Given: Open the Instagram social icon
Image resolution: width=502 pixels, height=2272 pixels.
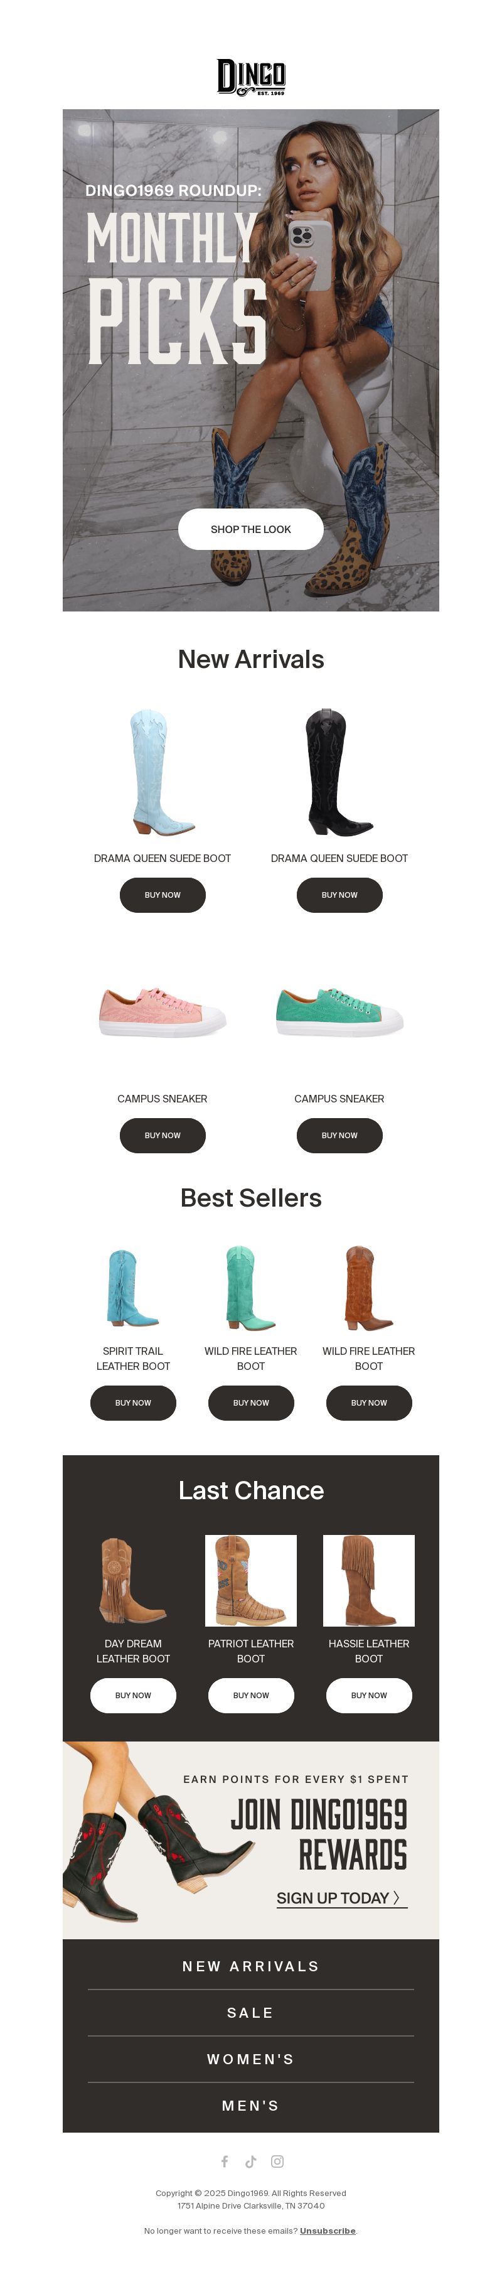Looking at the screenshot, I should (277, 2161).
